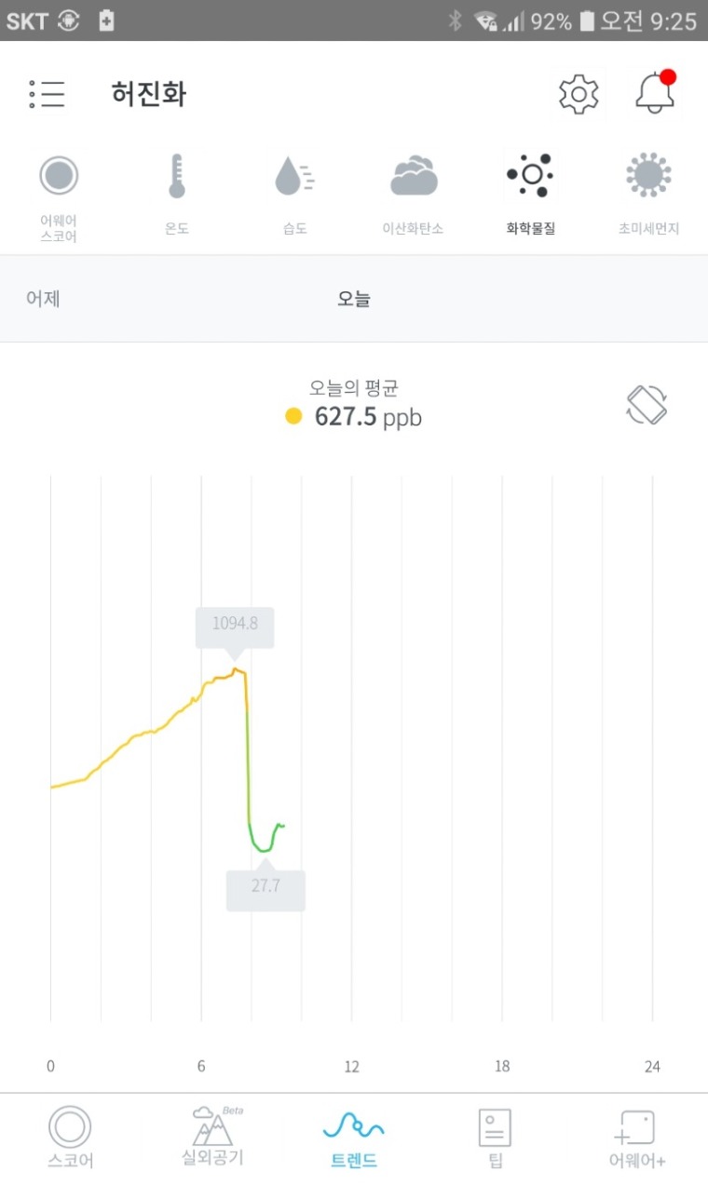Open the 트렌드 trend tab
Viewport: 708px width, 1185px height.
coord(354,1137)
